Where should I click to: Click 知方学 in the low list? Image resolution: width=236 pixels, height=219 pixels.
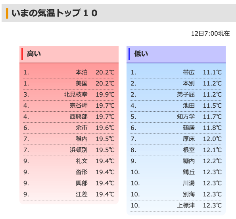pos(186,117)
